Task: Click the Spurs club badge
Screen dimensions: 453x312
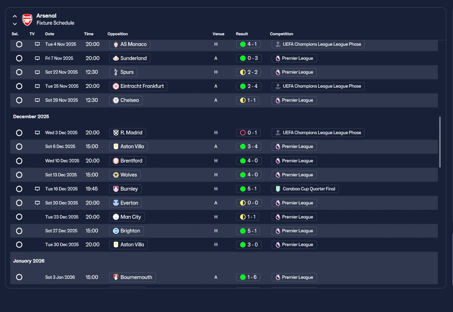Action: (116, 72)
